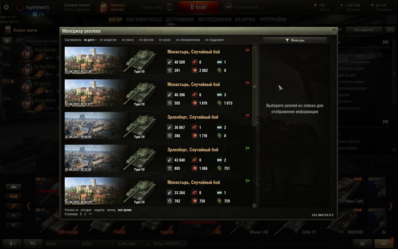This screenshot has height=249, width=398.
Task: Select the 'сегодня' replay period filter
Action: [86, 210]
